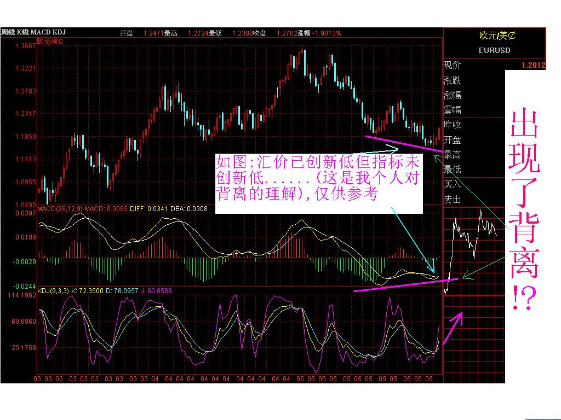Click the MACD: 0.0065 reading
Image resolution: width=561 pixels, height=420 pixels.
106,208
